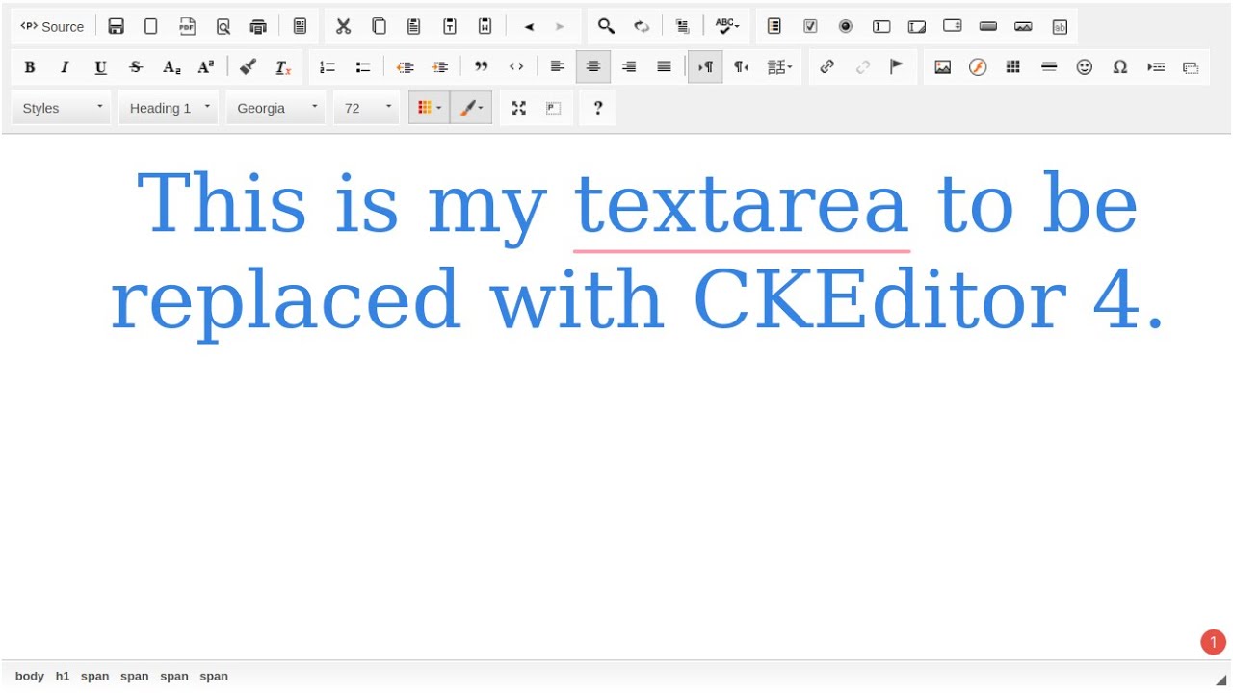Image resolution: width=1233 pixels, height=693 pixels.
Task: Open the Find magnifier tool
Action: (x=606, y=27)
